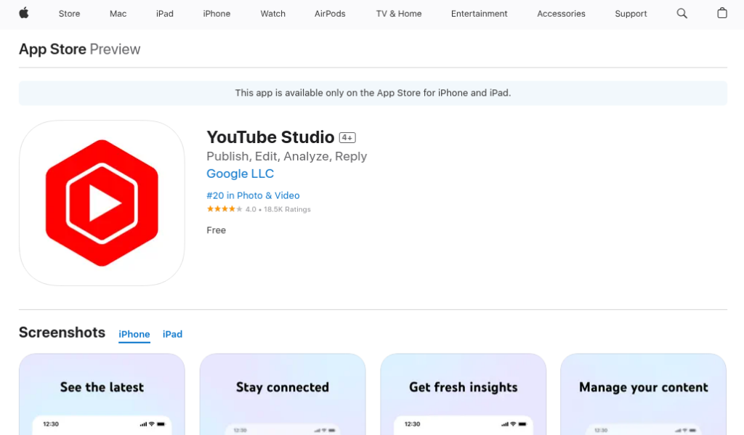Click the Support menu item
Image resolution: width=744 pixels, height=435 pixels.
[x=630, y=13]
